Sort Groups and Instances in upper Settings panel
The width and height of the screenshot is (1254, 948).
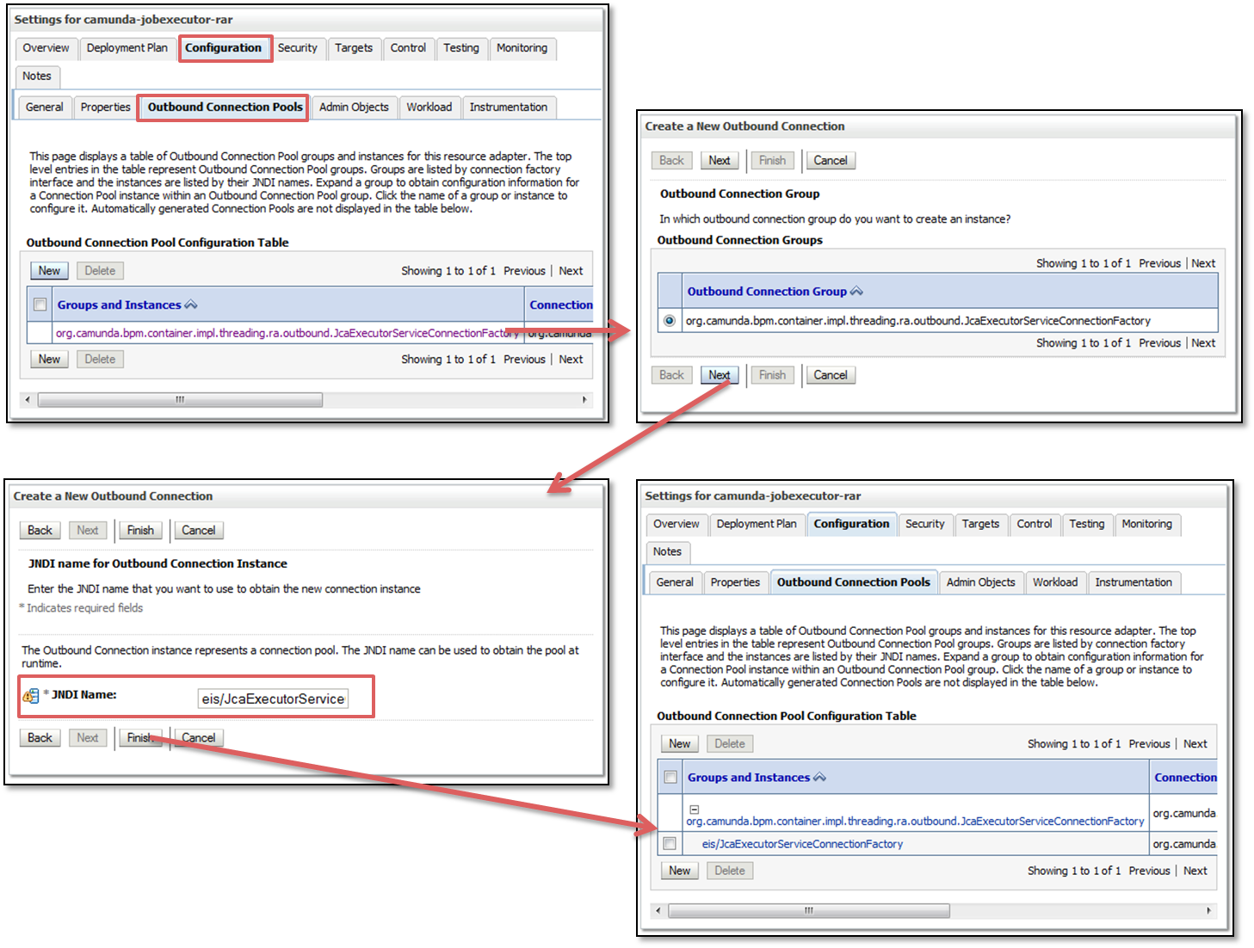(191, 305)
